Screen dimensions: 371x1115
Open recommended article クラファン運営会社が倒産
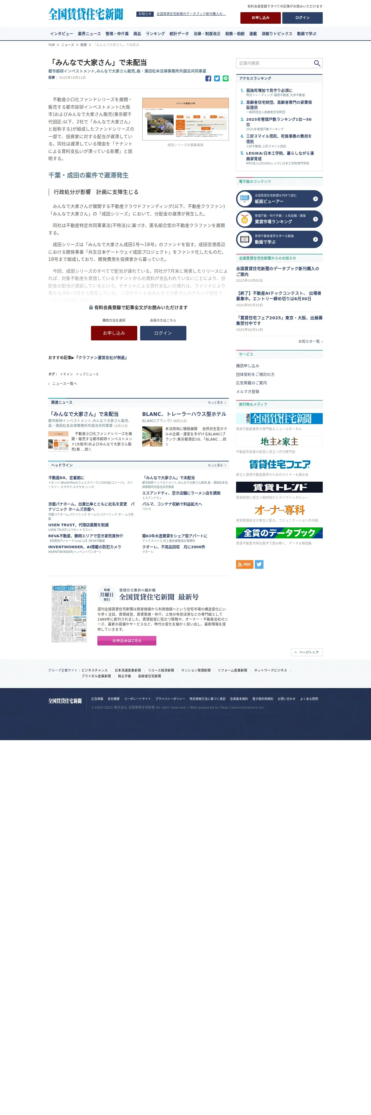101,357
